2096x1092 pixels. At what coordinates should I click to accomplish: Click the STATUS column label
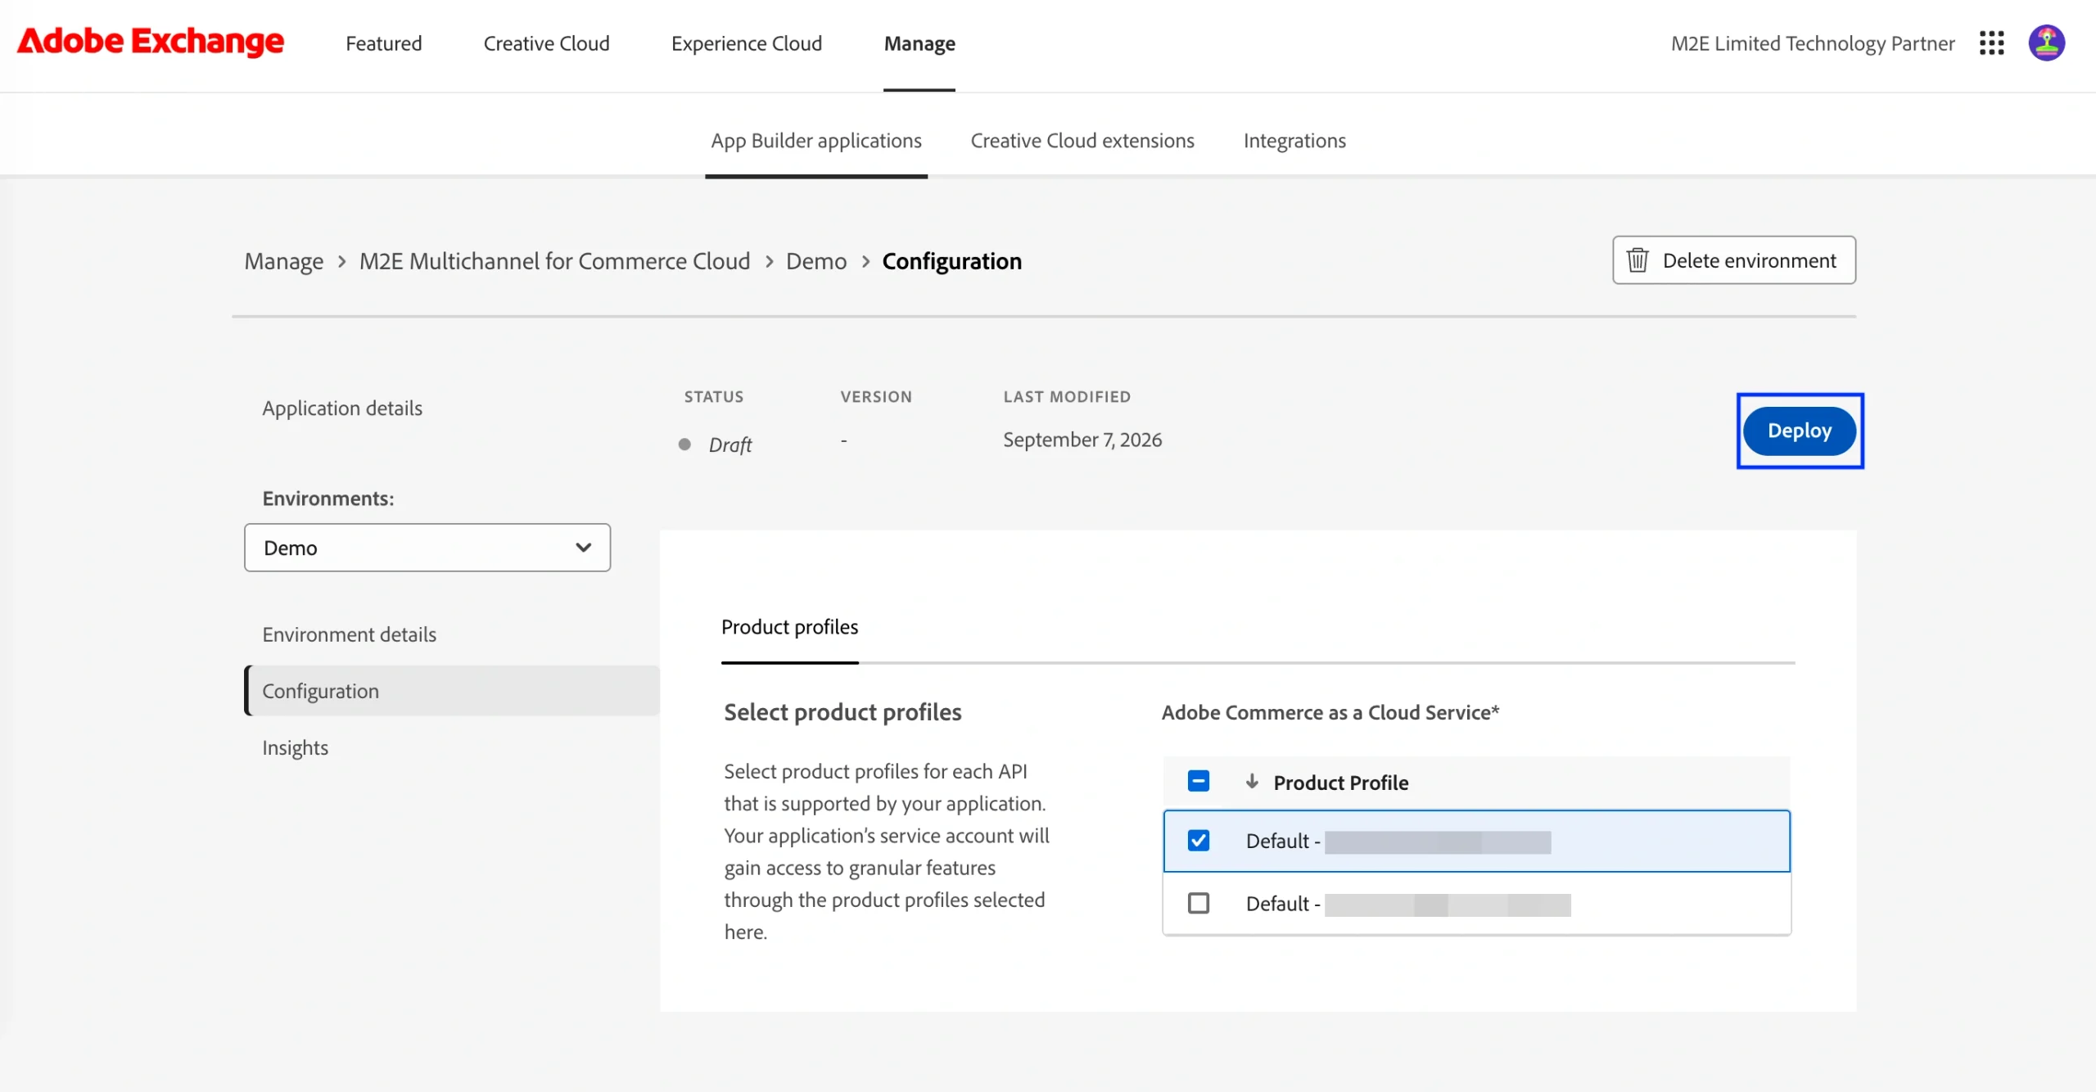coord(713,396)
